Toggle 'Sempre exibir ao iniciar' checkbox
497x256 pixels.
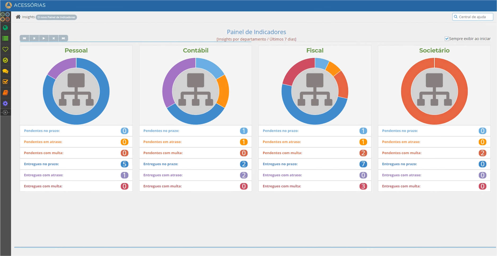447,39
